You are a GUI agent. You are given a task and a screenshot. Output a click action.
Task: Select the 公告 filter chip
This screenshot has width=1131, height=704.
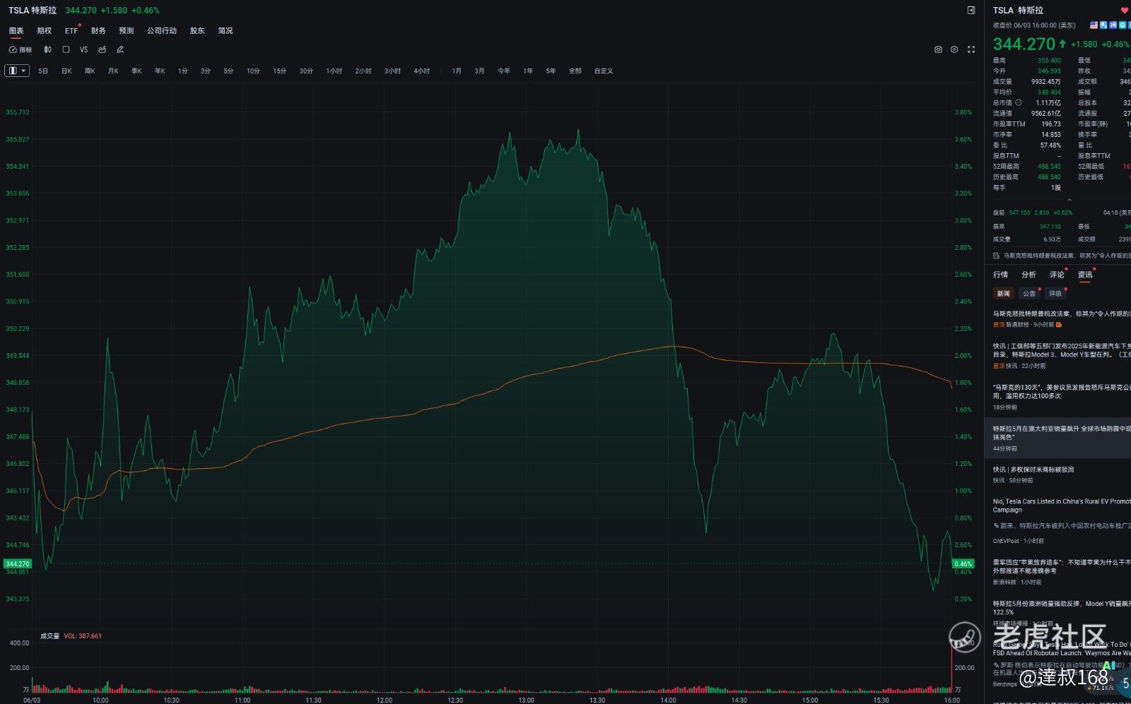1029,293
